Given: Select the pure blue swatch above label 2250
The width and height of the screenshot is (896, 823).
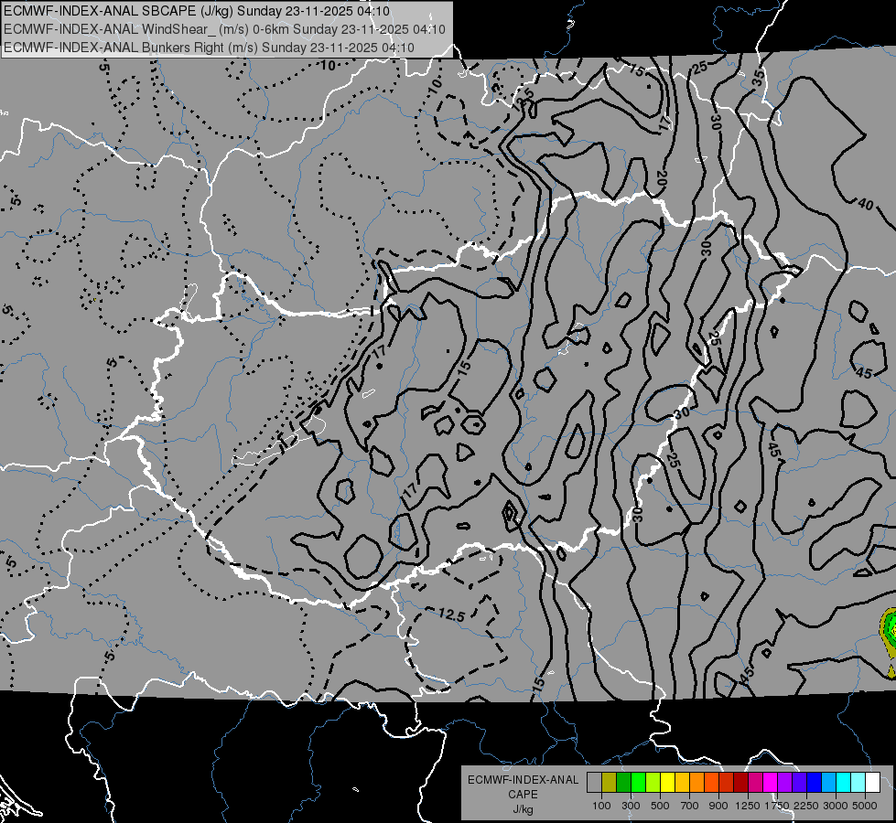Looking at the screenshot, I should click(814, 782).
